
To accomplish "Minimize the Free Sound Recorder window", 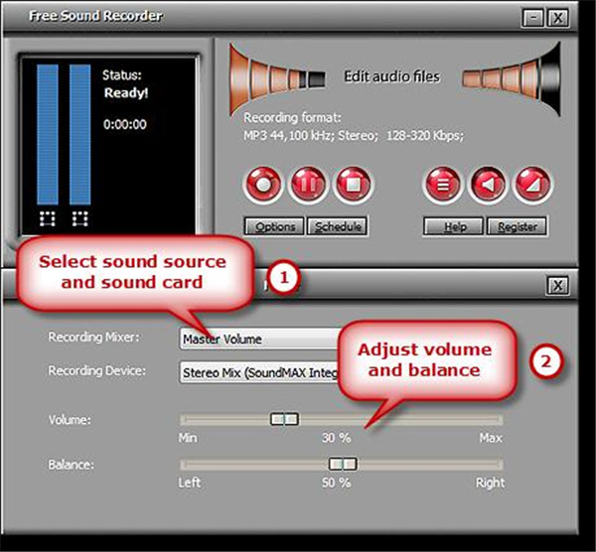I will (532, 18).
